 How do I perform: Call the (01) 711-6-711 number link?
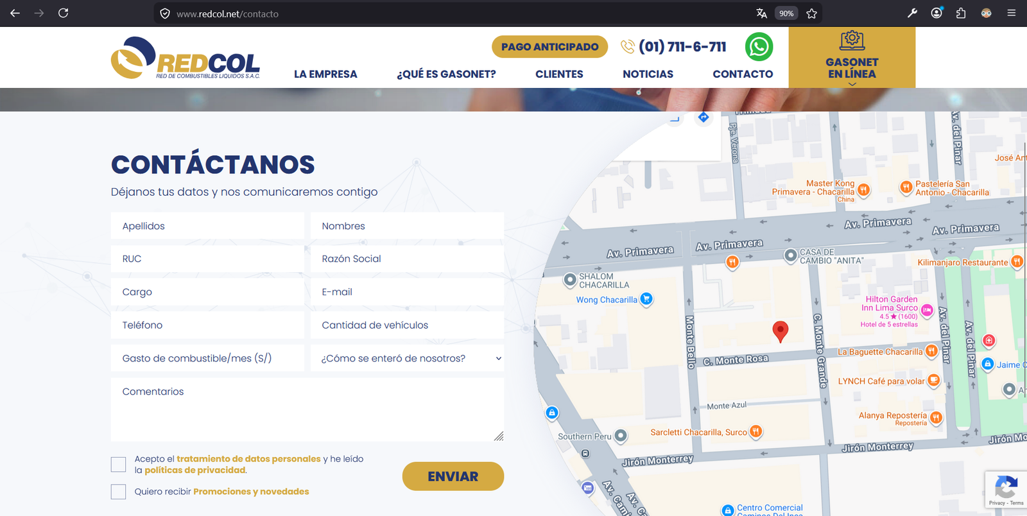[682, 47]
